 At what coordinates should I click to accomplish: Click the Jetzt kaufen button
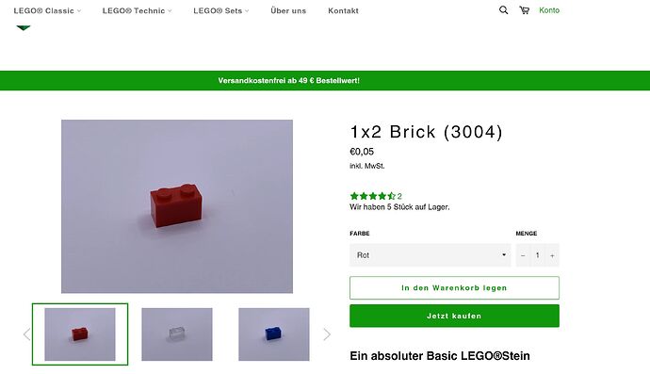pos(454,316)
